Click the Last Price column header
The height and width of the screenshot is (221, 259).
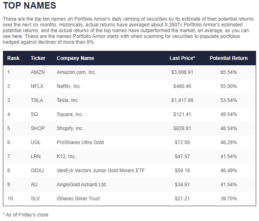point(182,58)
